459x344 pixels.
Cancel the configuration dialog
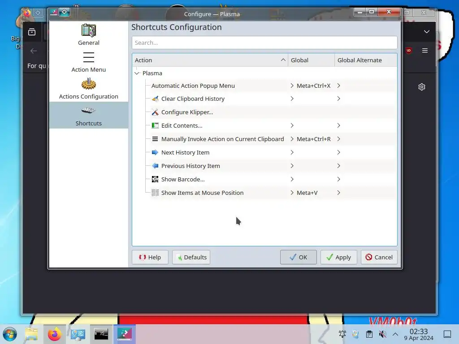tap(379, 258)
